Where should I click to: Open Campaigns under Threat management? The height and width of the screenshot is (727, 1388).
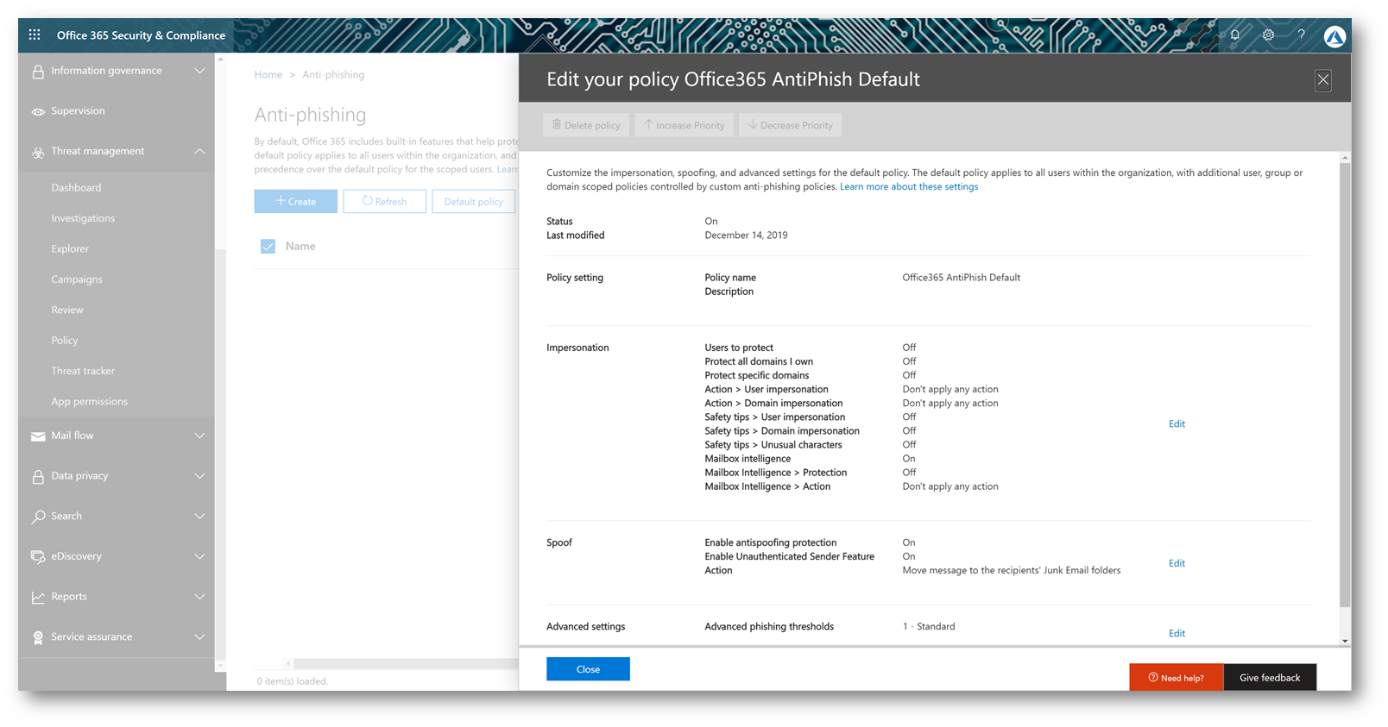point(77,279)
